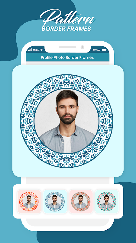Select the blue pattern frame thumbnail

[55, 201]
